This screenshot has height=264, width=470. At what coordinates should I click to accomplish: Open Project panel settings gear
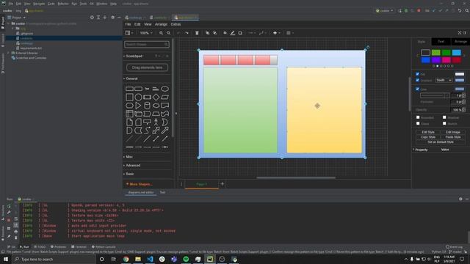pos(112,18)
